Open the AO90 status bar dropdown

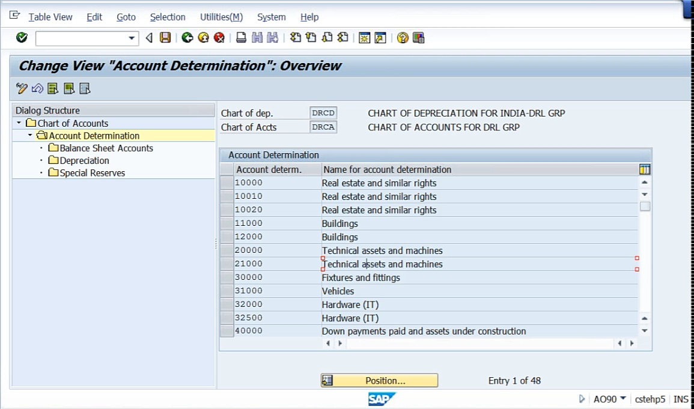(622, 398)
